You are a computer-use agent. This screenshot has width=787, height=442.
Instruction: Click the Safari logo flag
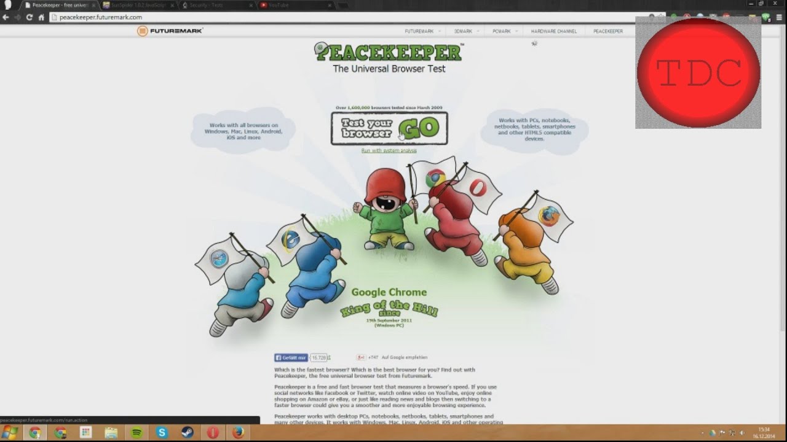pos(219,258)
